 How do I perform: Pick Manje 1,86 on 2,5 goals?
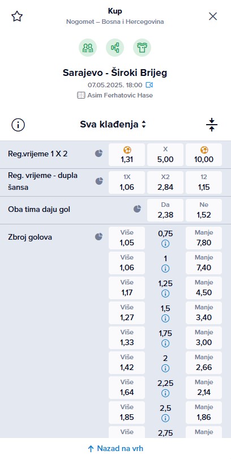click(x=204, y=413)
